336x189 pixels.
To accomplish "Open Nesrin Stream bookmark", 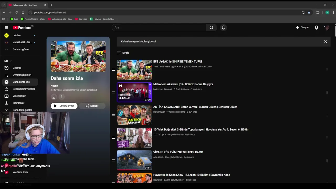I will coord(33,19).
